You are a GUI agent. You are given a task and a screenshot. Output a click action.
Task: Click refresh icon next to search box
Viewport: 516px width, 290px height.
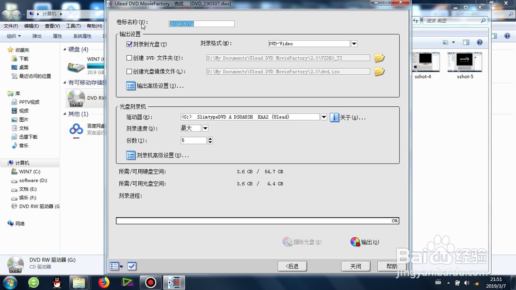tap(415, 21)
